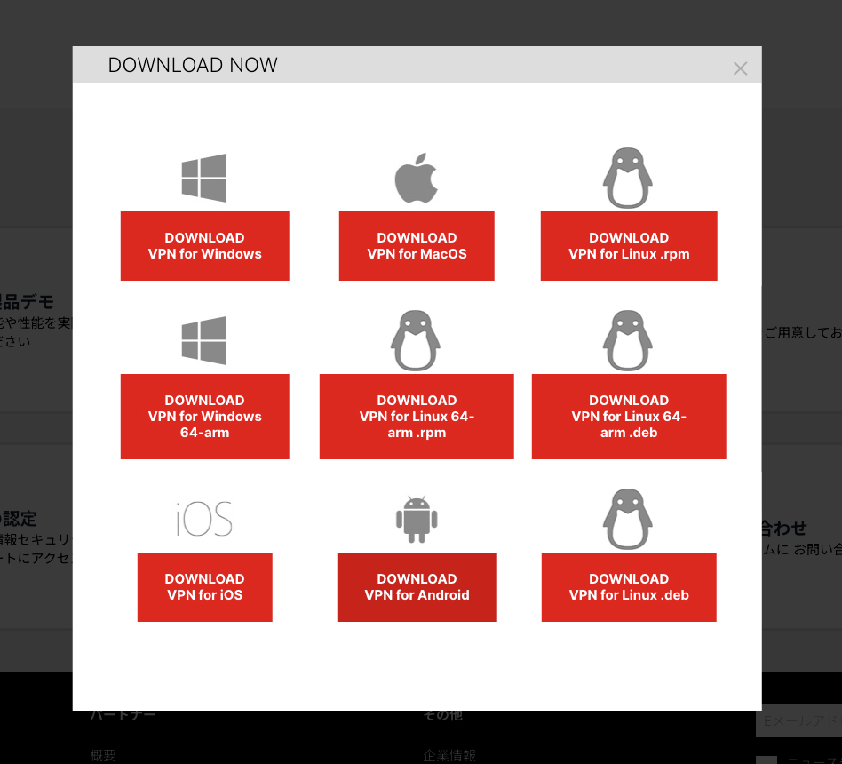The height and width of the screenshot is (764, 842).
Task: Download VPN for Windows
Action: 204,246
